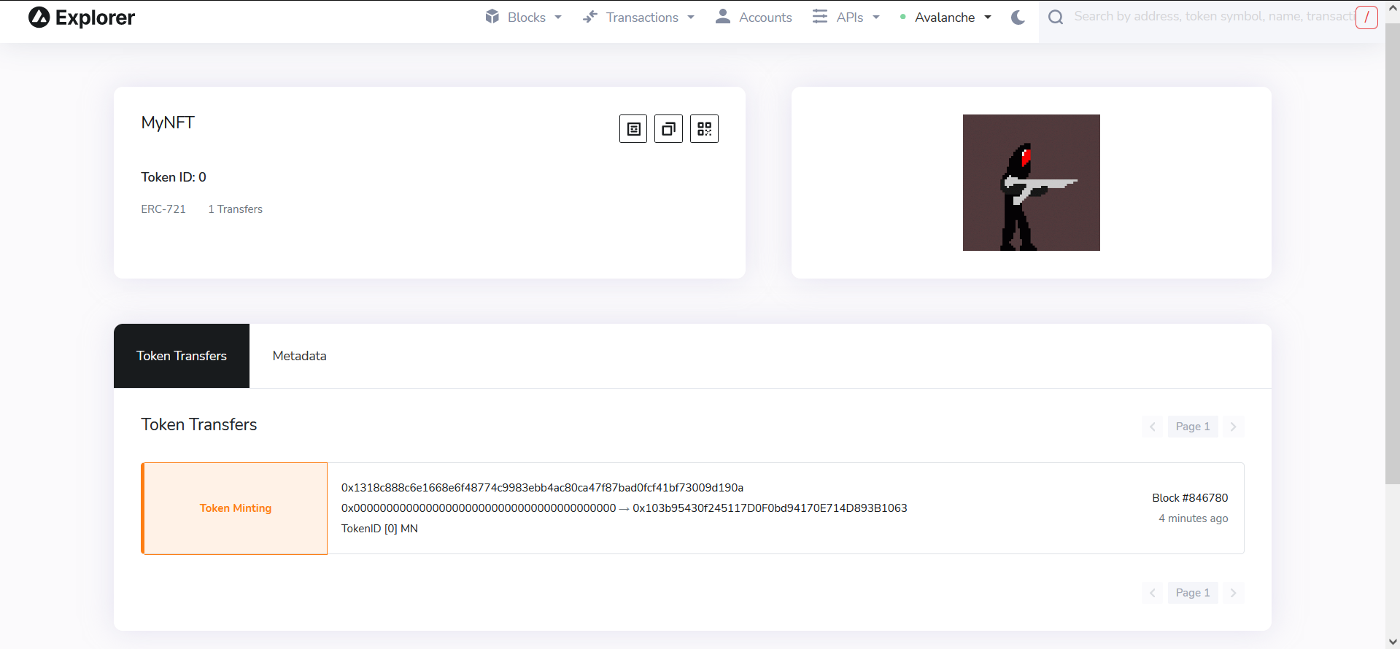The width and height of the screenshot is (1400, 649).
Task: Go to next page in top pagination
Action: click(1234, 427)
